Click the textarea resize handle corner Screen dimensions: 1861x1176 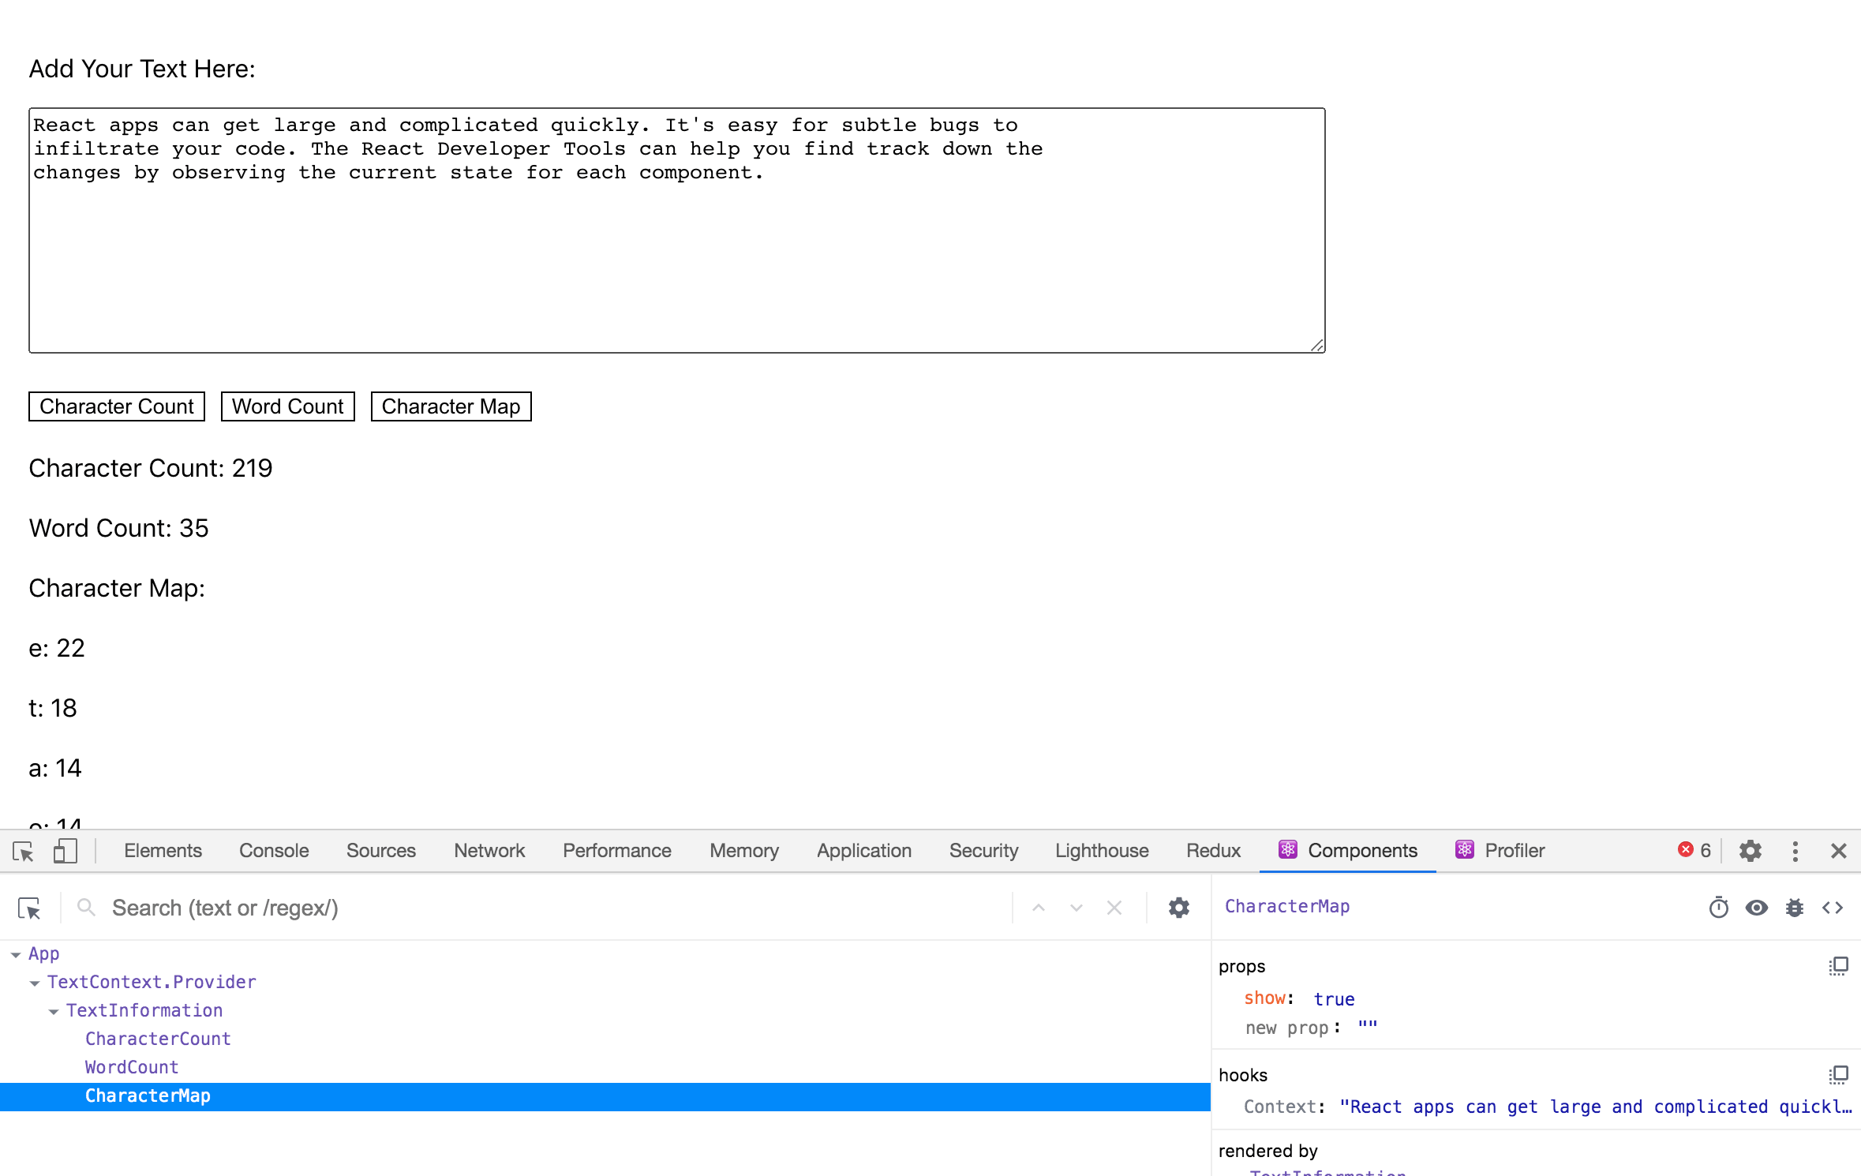(x=1317, y=345)
